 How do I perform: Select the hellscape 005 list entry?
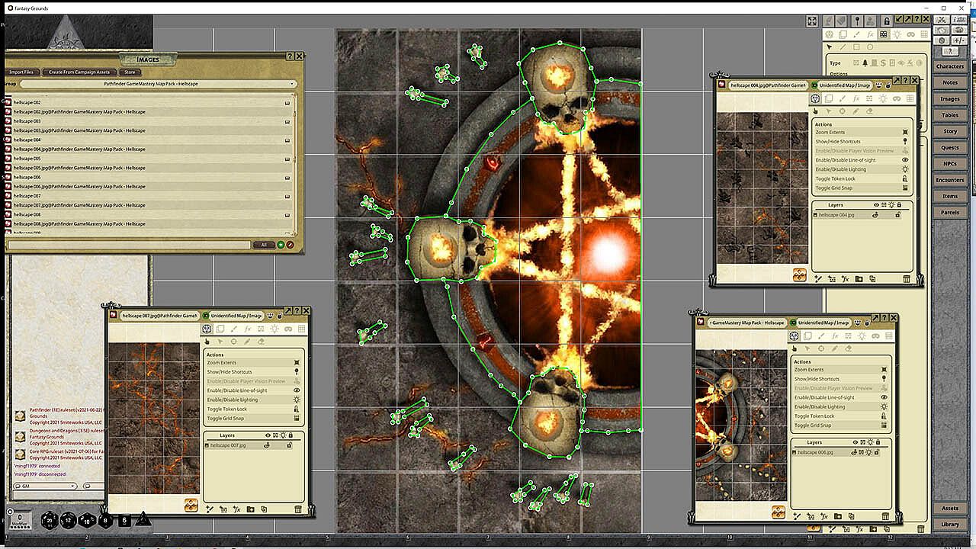point(150,159)
